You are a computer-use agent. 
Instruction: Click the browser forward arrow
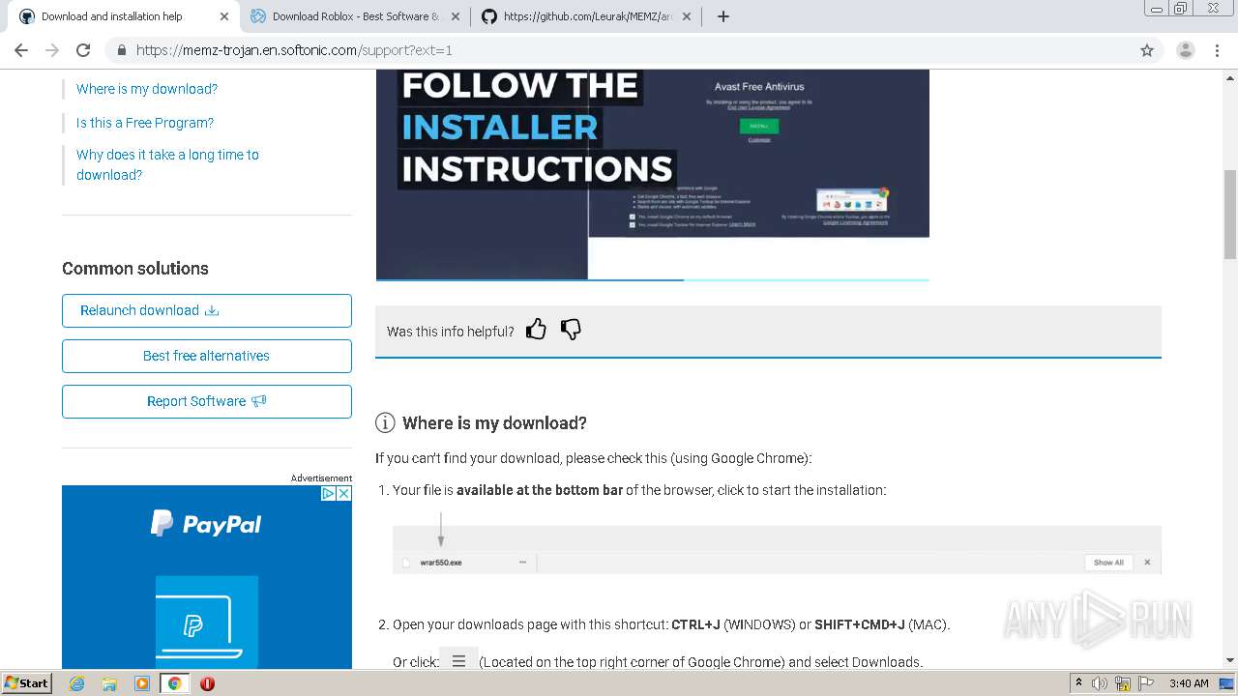pyautogui.click(x=52, y=50)
